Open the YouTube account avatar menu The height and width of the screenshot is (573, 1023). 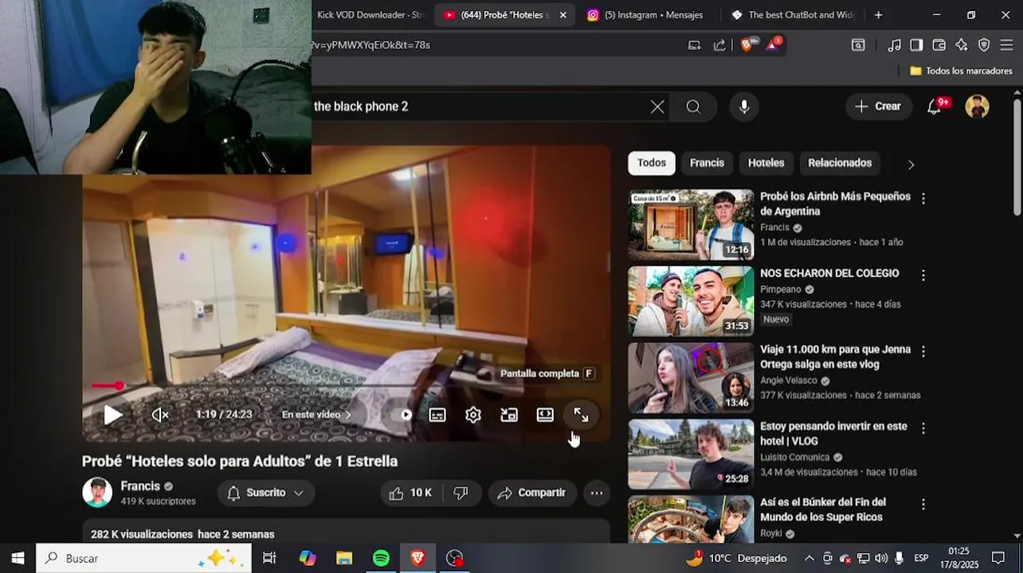click(x=978, y=107)
